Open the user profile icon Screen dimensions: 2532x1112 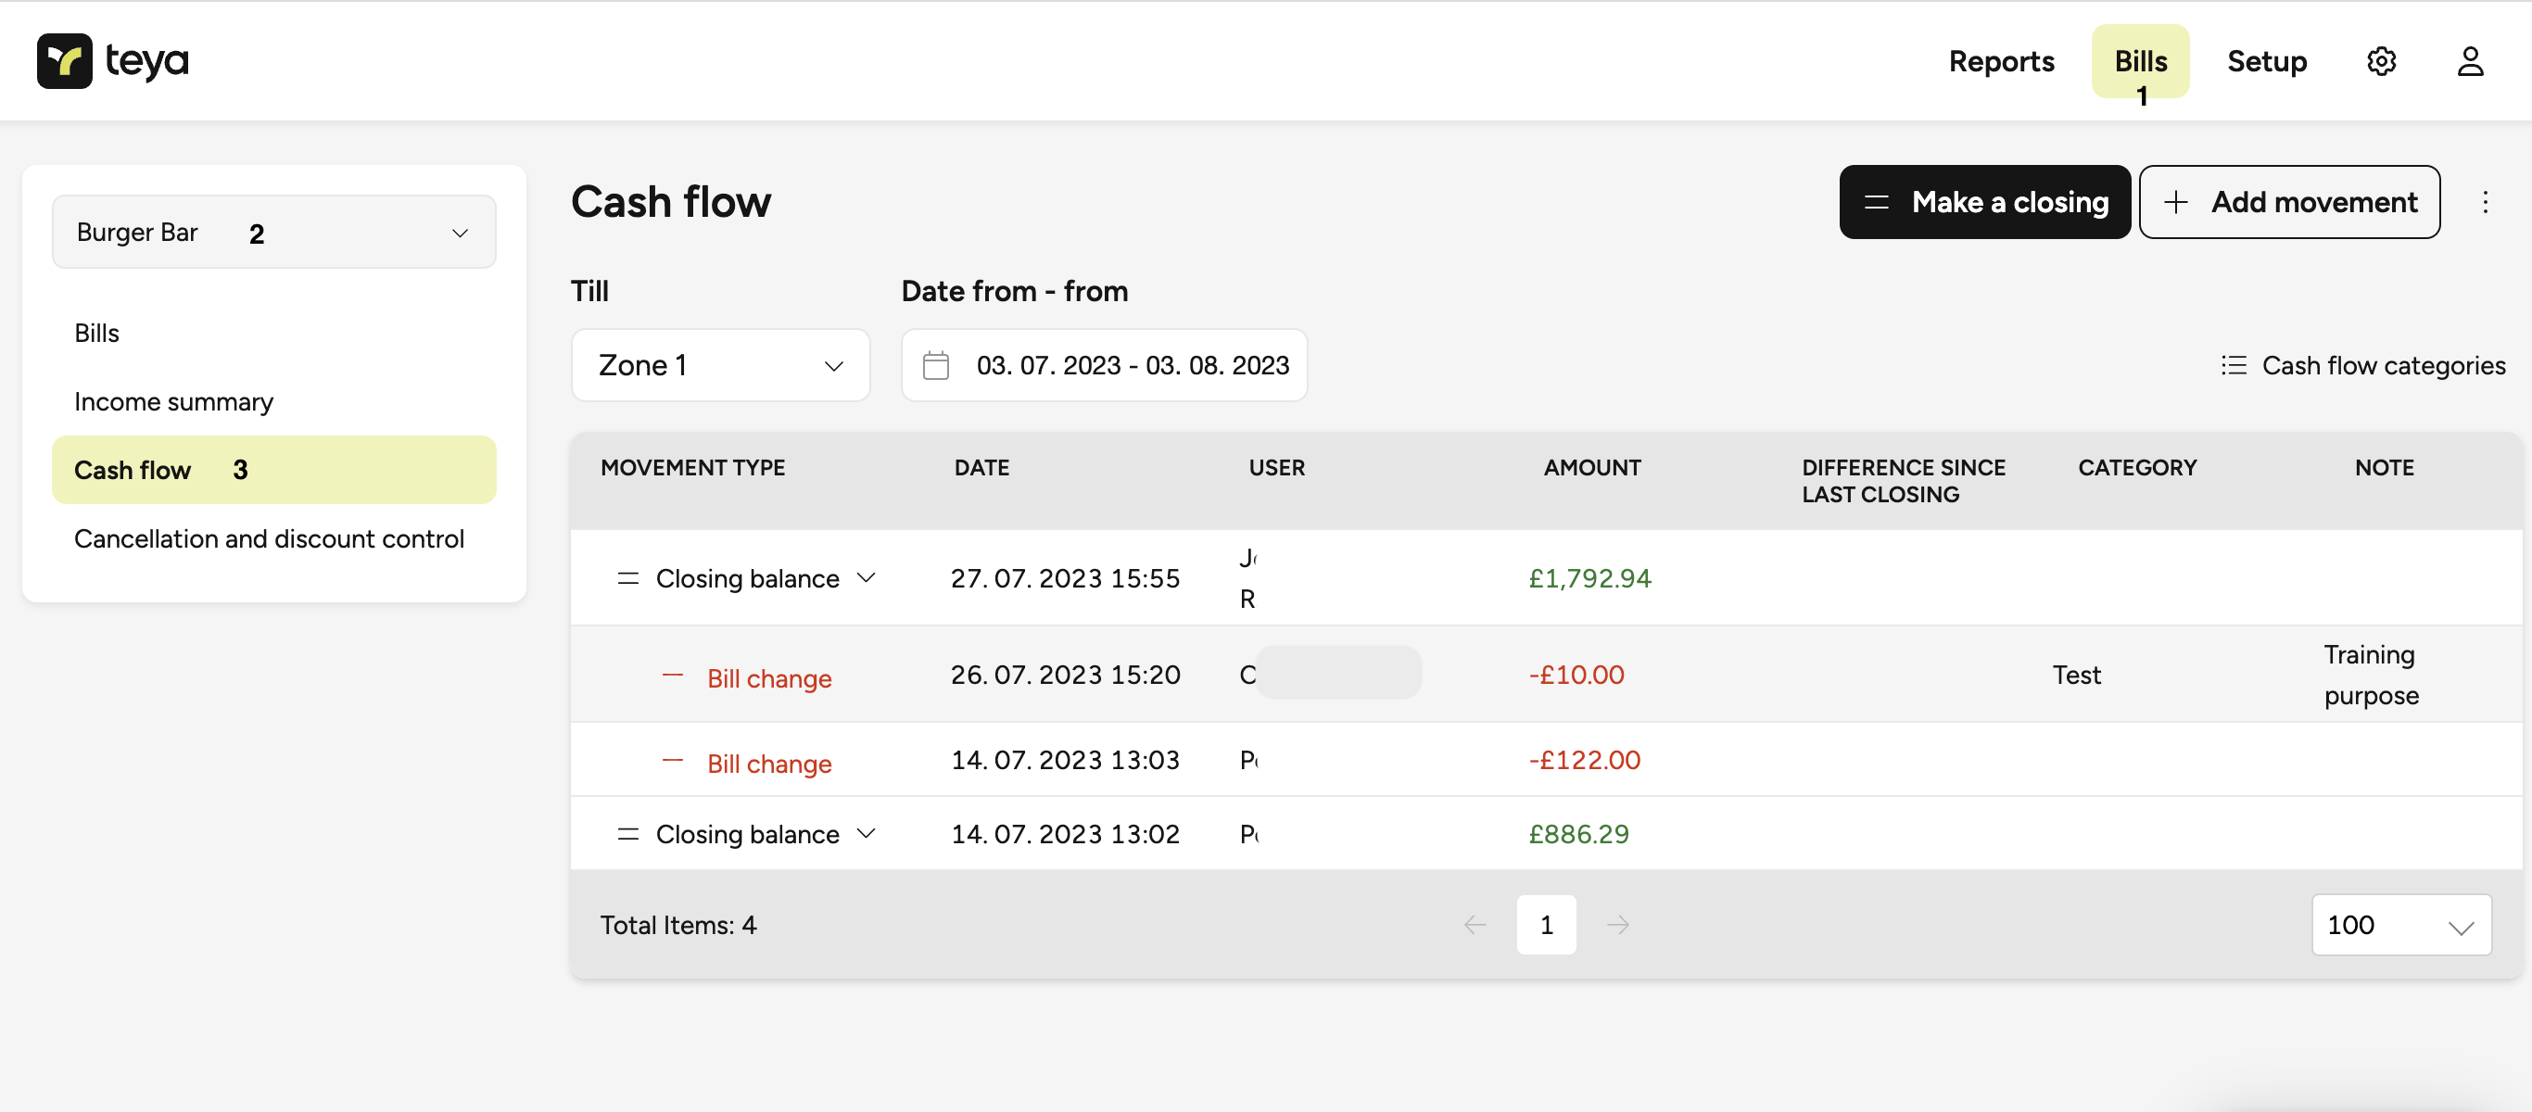pos(2469,61)
